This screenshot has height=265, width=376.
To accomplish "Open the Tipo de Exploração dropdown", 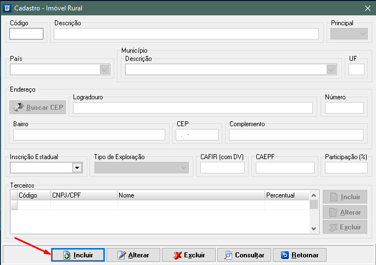I will pos(183,168).
